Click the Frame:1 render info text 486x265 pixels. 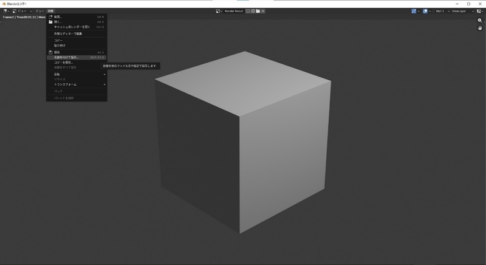coord(24,18)
